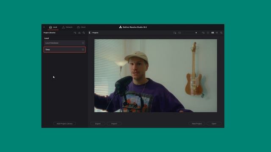The image size is (271, 152).
Task: Switch to the Local libraries tab
Action: (x=53, y=27)
